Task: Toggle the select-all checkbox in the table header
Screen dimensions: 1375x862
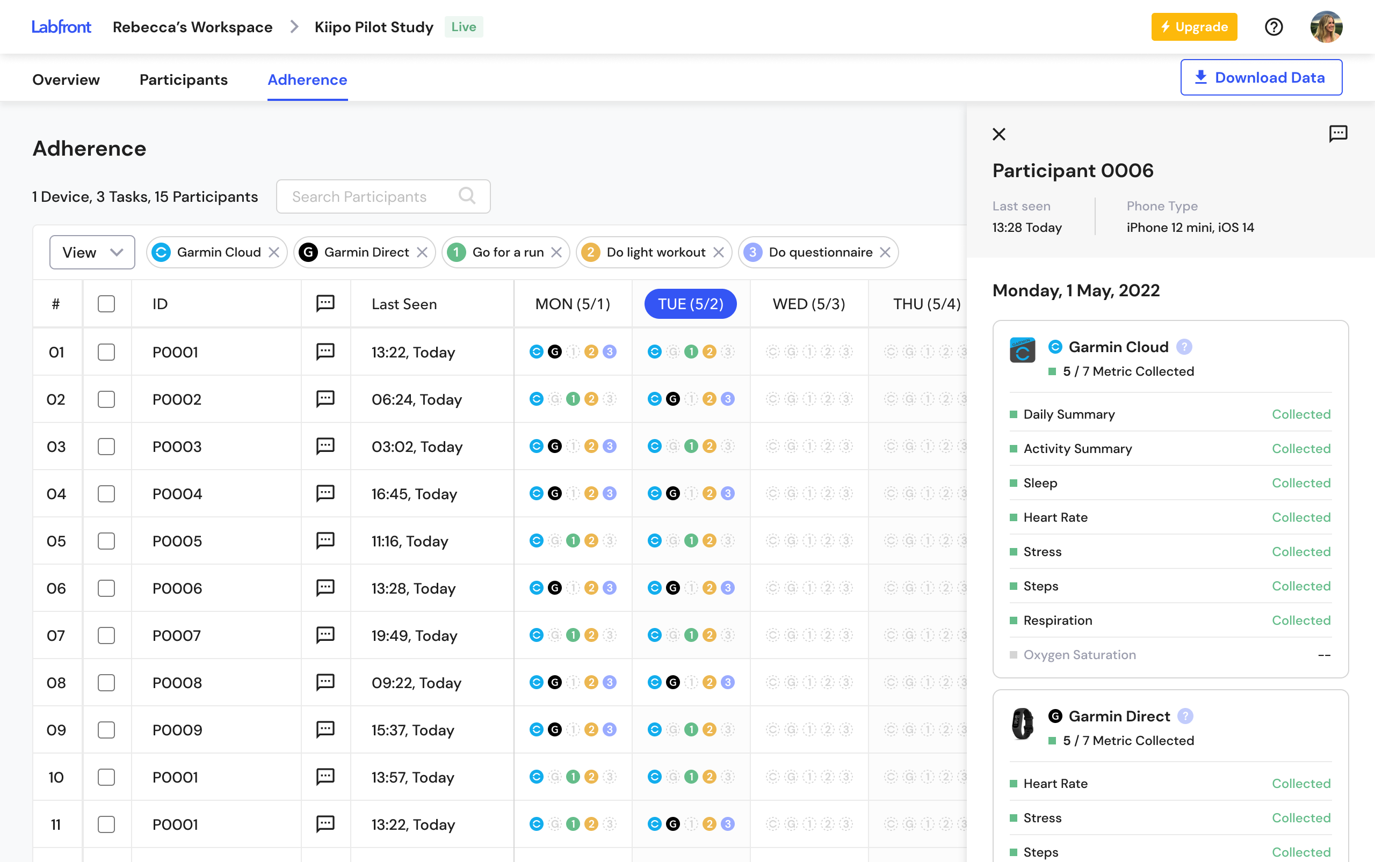Action: click(106, 303)
